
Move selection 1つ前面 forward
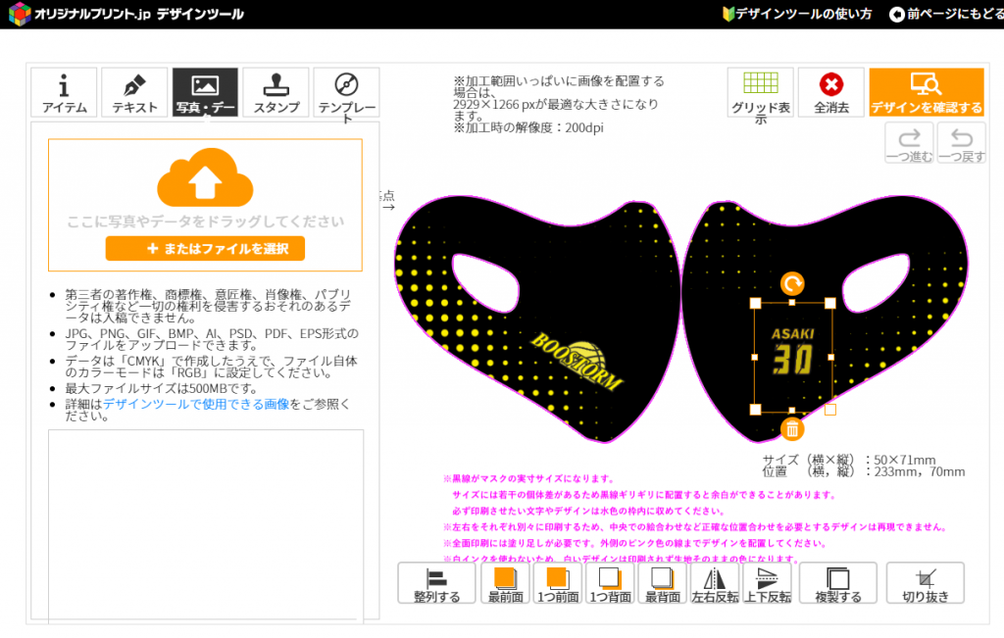[x=558, y=583]
